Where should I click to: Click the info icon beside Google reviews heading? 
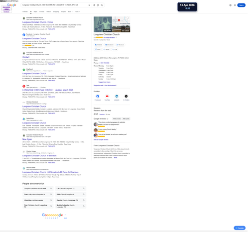(108, 119)
